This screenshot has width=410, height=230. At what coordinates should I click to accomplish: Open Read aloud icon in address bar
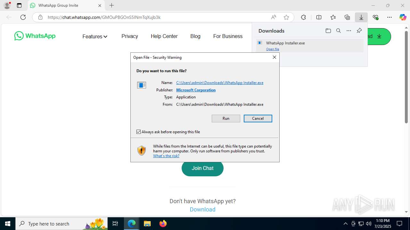point(274,17)
